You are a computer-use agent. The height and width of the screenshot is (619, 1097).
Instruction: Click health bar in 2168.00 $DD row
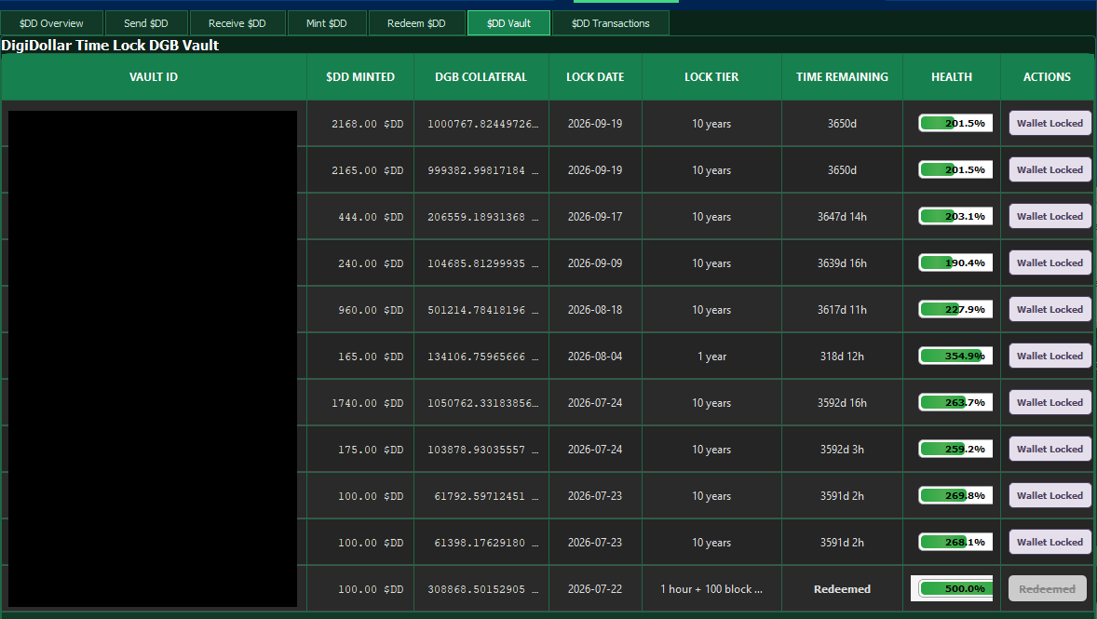click(x=955, y=123)
